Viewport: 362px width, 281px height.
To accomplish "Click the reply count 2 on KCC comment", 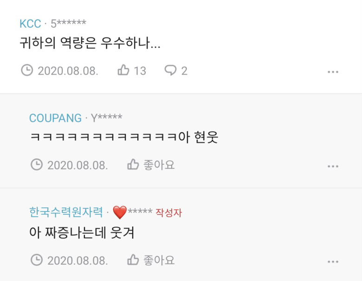I will (x=184, y=71).
